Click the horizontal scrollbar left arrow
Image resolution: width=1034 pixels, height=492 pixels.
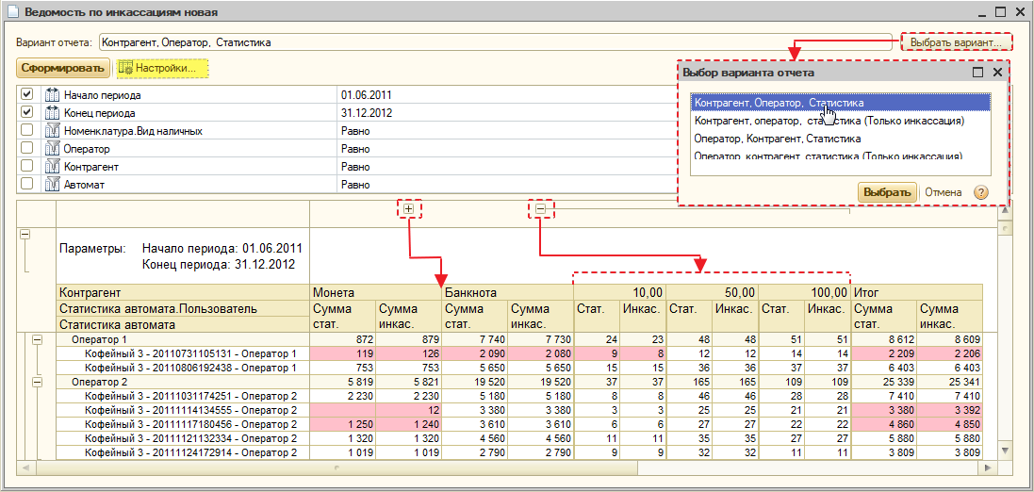click(x=25, y=467)
